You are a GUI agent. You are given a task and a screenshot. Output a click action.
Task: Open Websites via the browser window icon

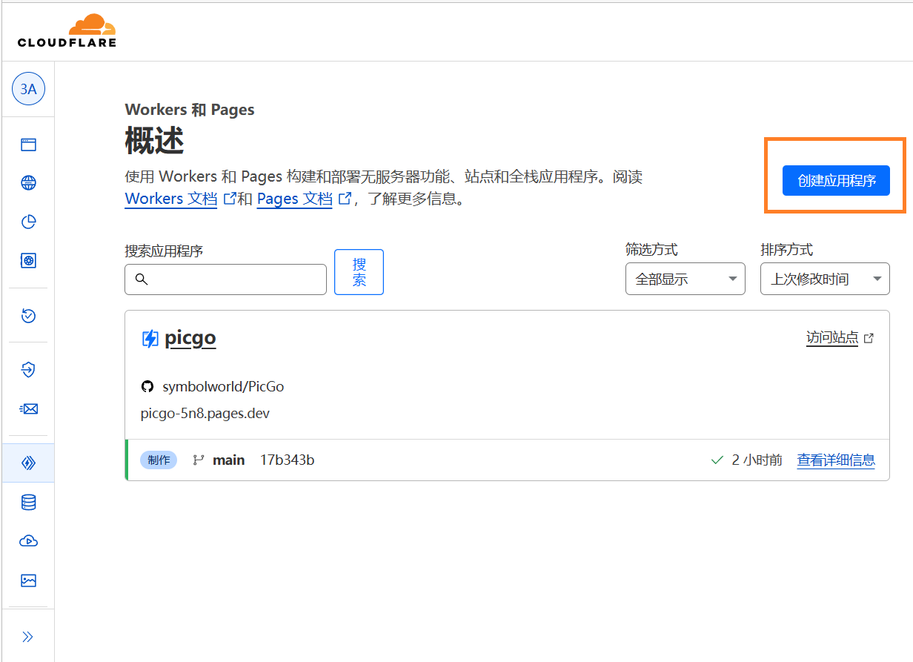28,145
